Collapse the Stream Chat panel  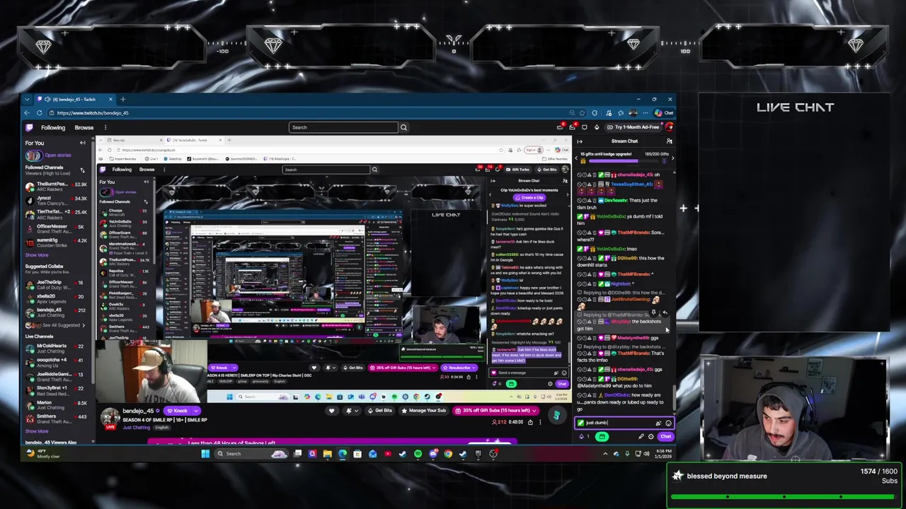[x=580, y=141]
